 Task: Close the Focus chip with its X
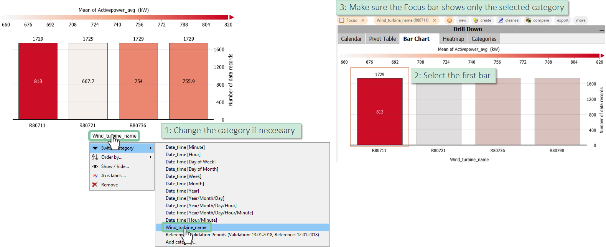(363, 20)
